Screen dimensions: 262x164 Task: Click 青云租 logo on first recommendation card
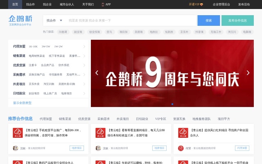click(x=17, y=133)
